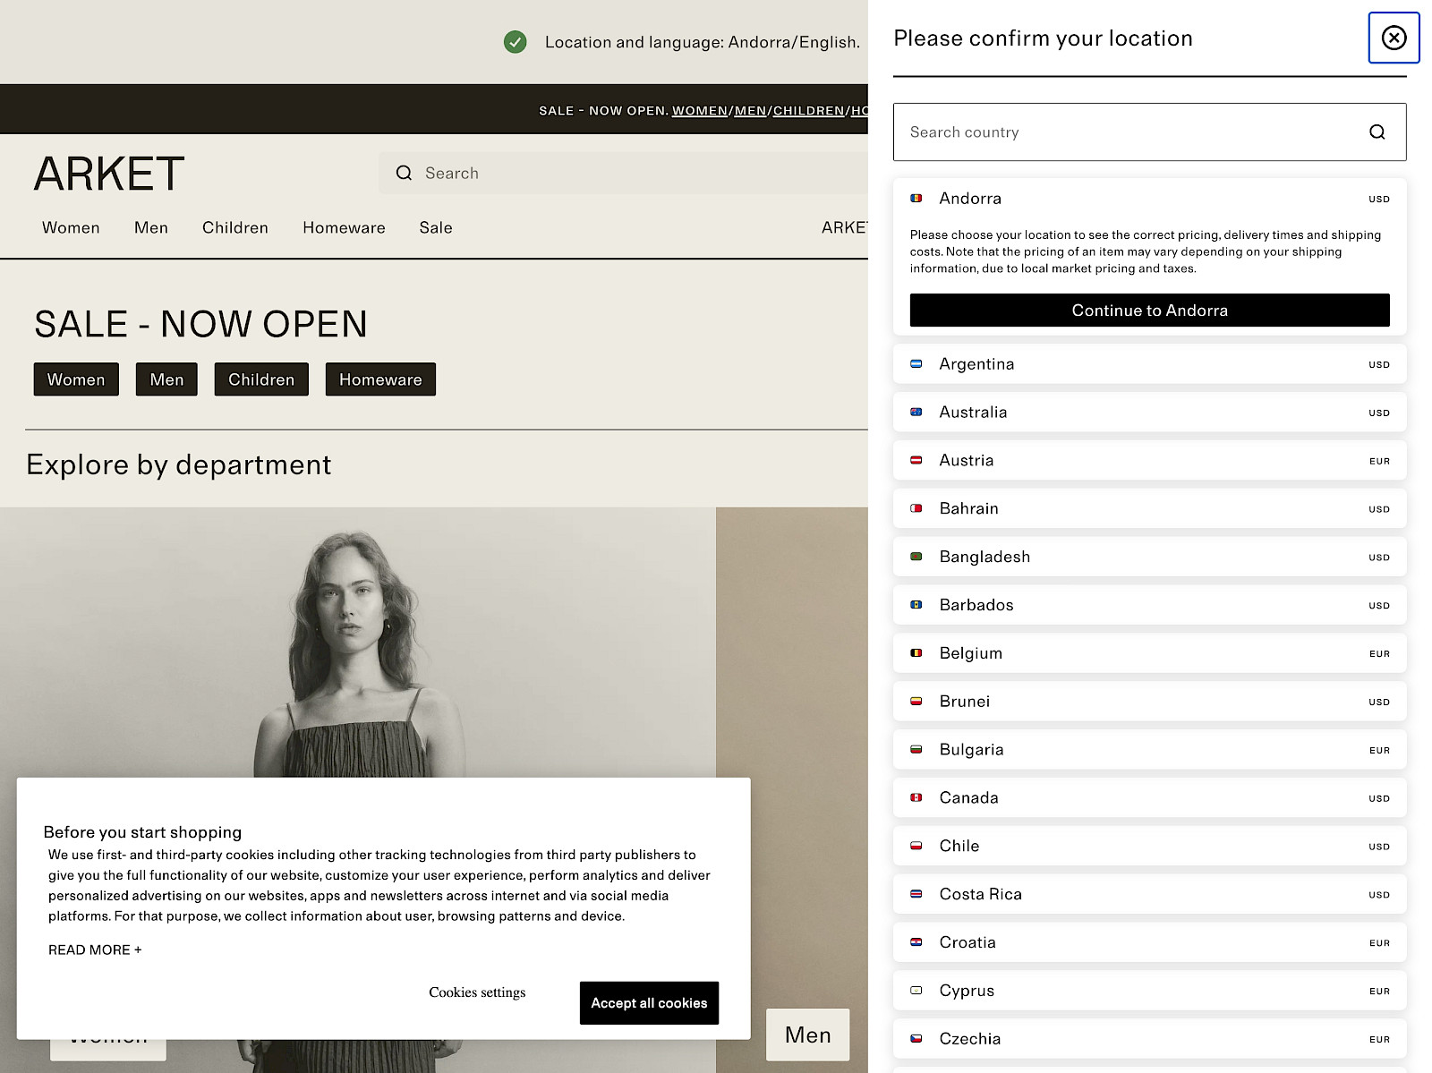Expand the READ MORE cookie details
This screenshot has width=1432, height=1073.
click(95, 950)
